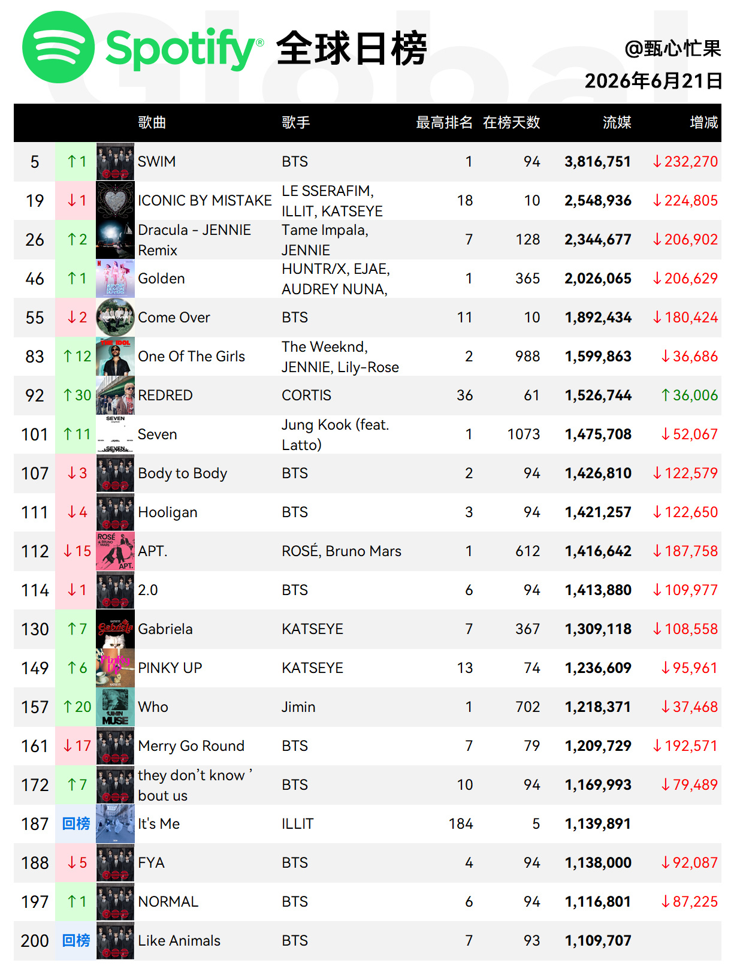Open One Of The Girls cover art
The height and width of the screenshot is (975, 734).
115,357
